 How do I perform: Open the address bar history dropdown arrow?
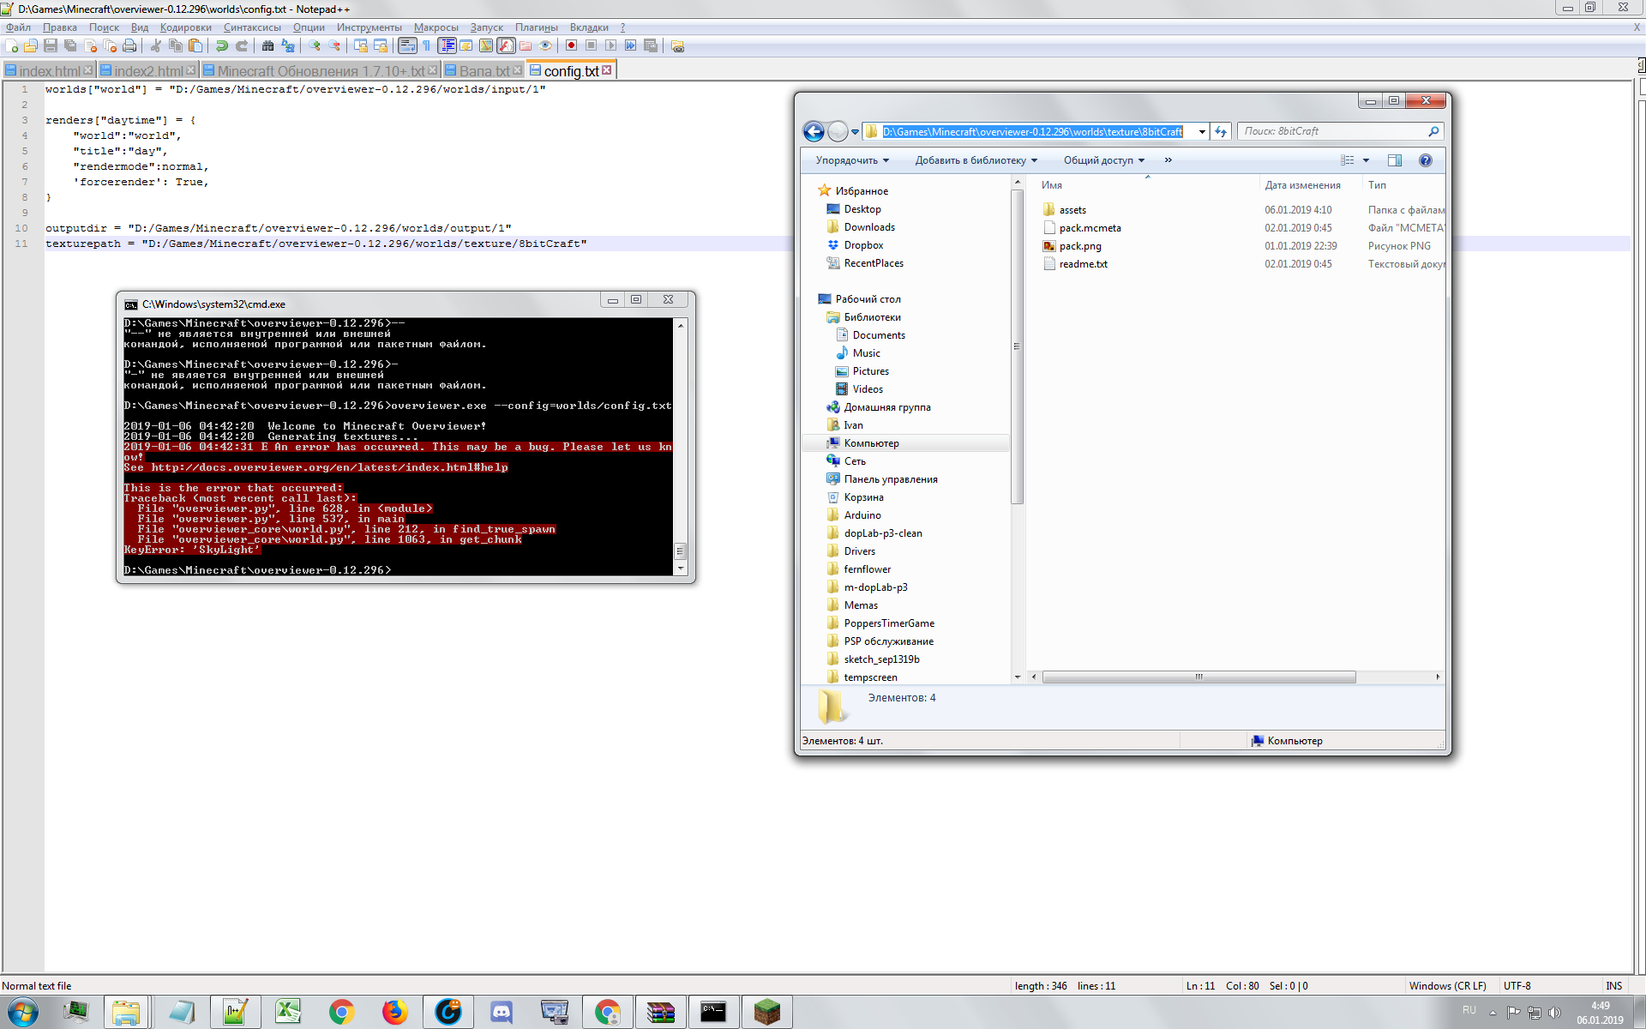tap(1202, 131)
